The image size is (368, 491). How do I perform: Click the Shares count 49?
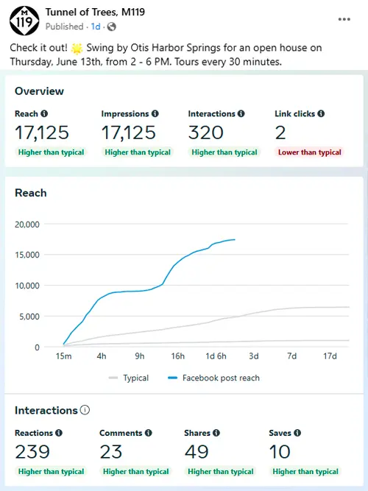(197, 452)
